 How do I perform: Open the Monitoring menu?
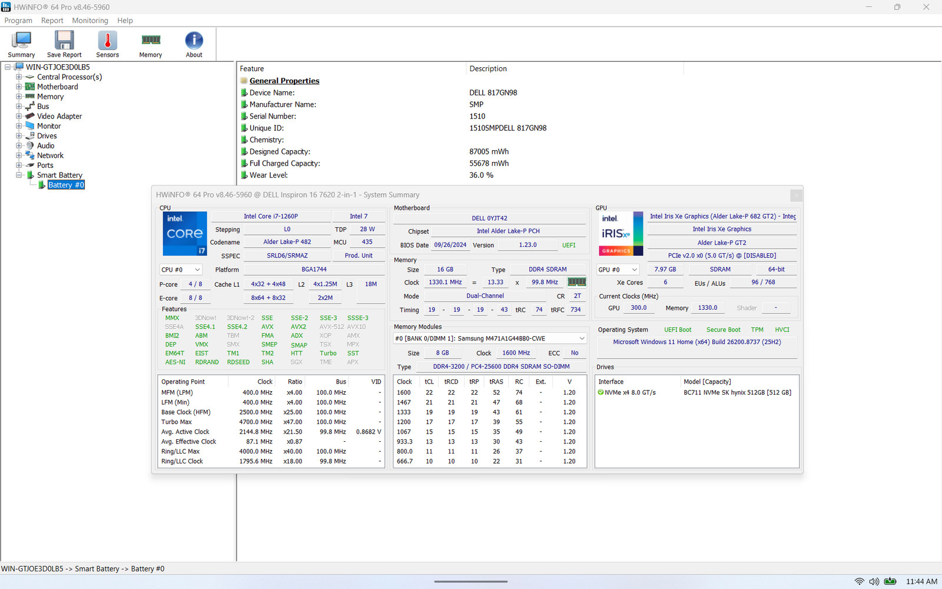90,21
